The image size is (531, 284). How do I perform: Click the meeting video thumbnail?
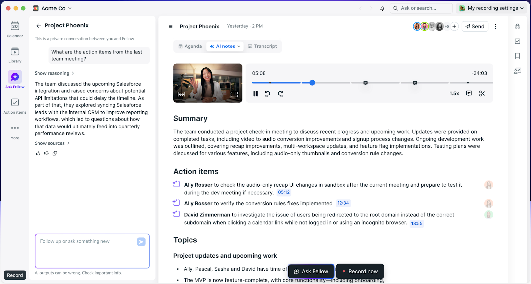click(x=208, y=83)
